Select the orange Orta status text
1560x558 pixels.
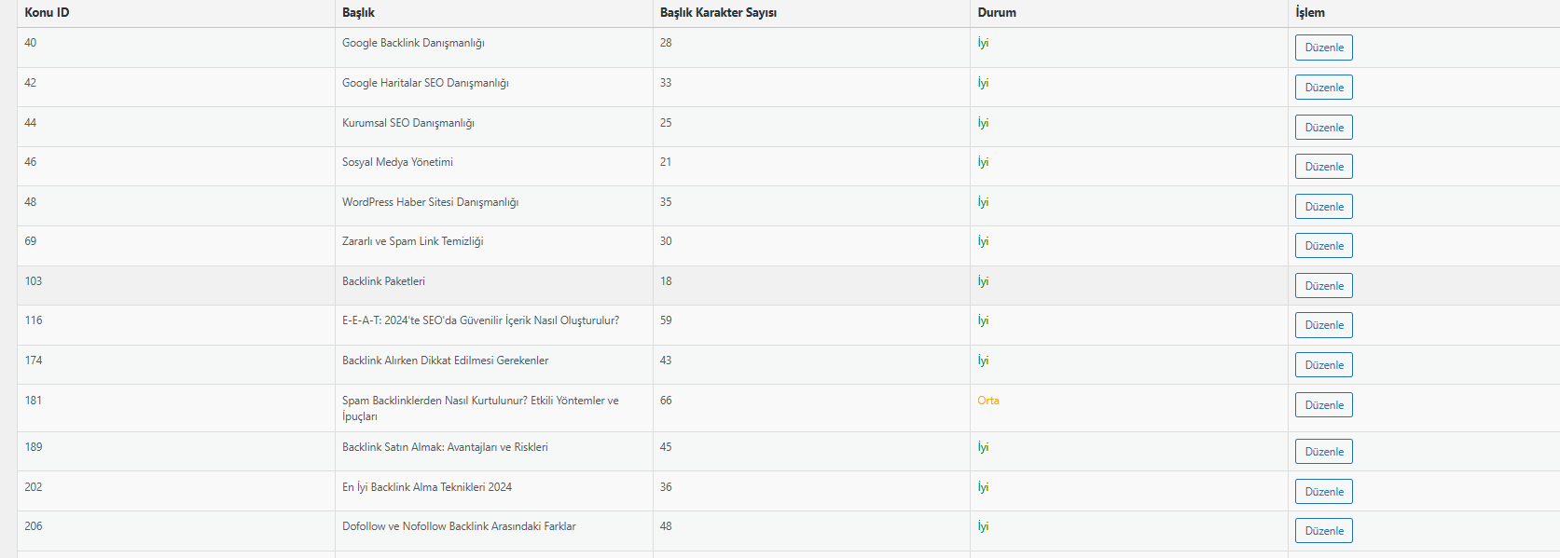tap(988, 401)
